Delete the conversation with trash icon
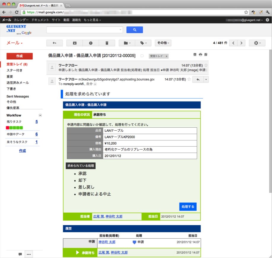272x258 pixels. tap(107, 43)
